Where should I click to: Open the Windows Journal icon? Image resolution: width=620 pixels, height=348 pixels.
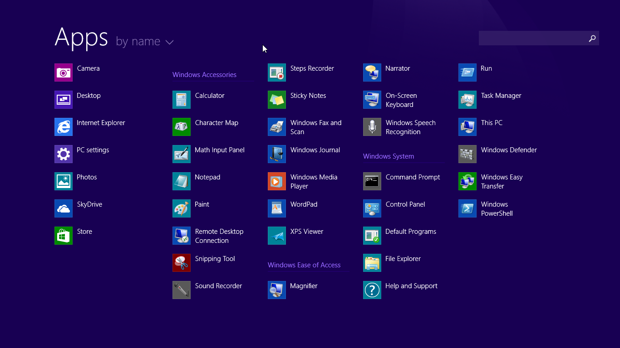[277, 154]
